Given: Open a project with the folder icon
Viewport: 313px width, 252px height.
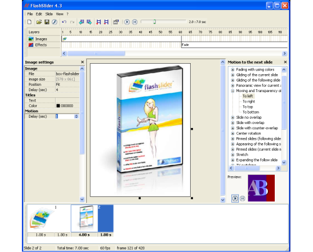Looking at the screenshot, I should click(39, 22).
